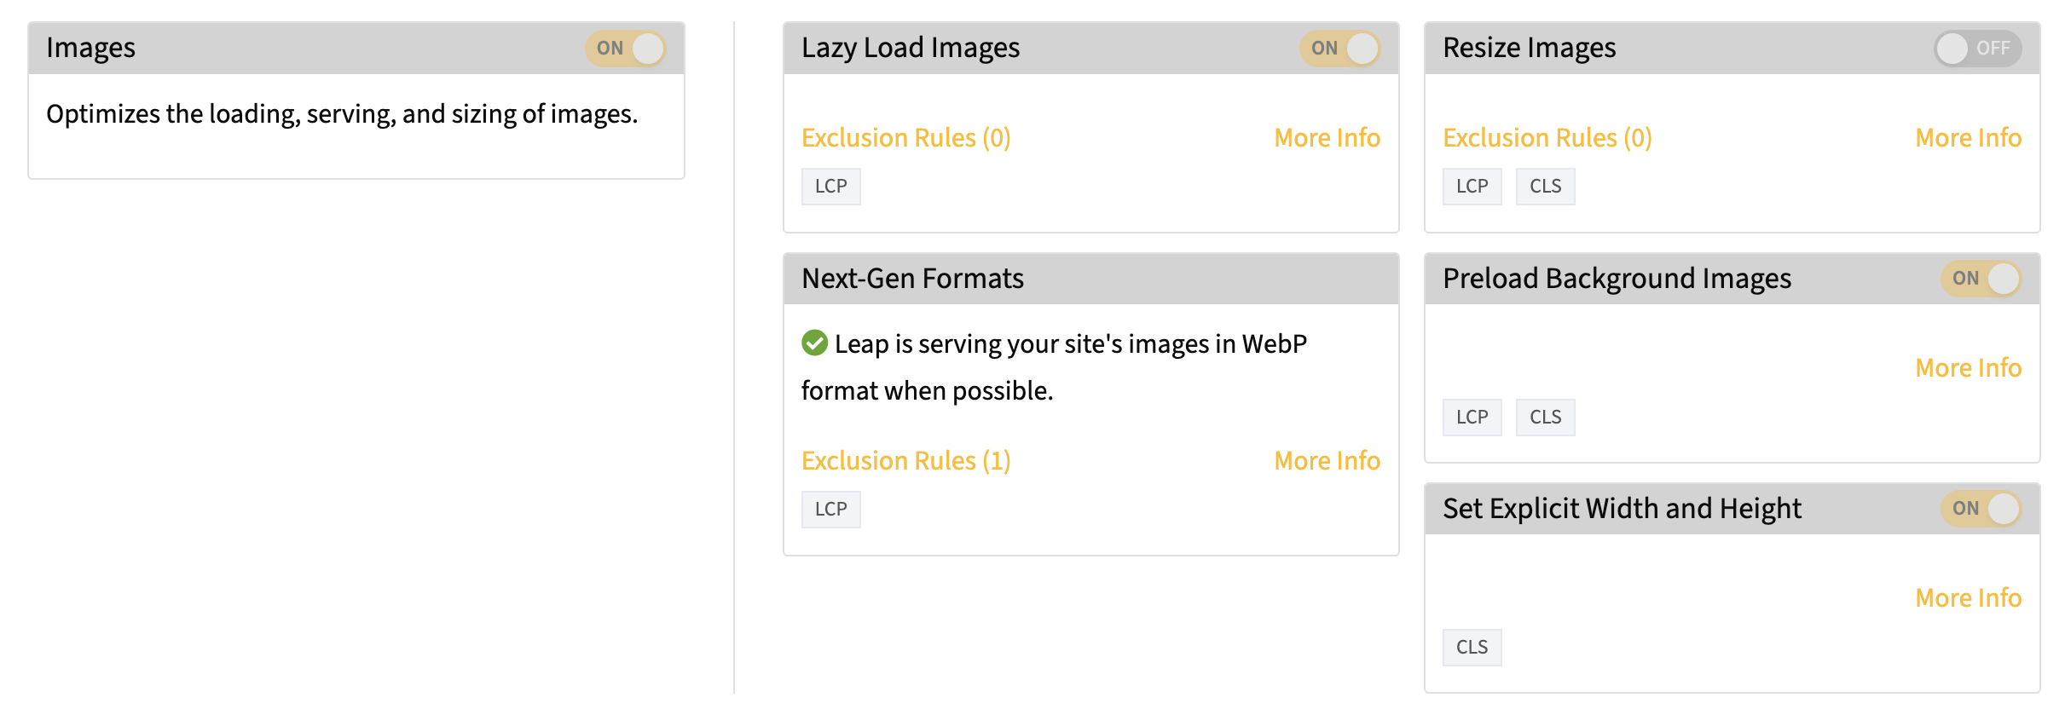Click the LCP tag under Next-Gen Formats
The width and height of the screenshot is (2065, 709).
[830, 510]
